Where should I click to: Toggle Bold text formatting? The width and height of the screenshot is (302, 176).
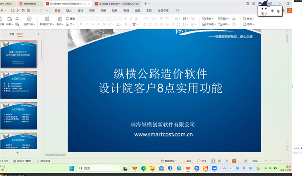point(81,24)
